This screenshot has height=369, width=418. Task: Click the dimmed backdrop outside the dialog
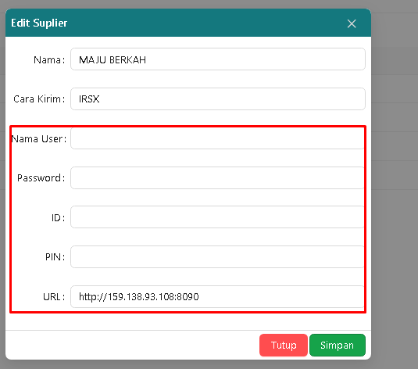click(x=395, y=187)
